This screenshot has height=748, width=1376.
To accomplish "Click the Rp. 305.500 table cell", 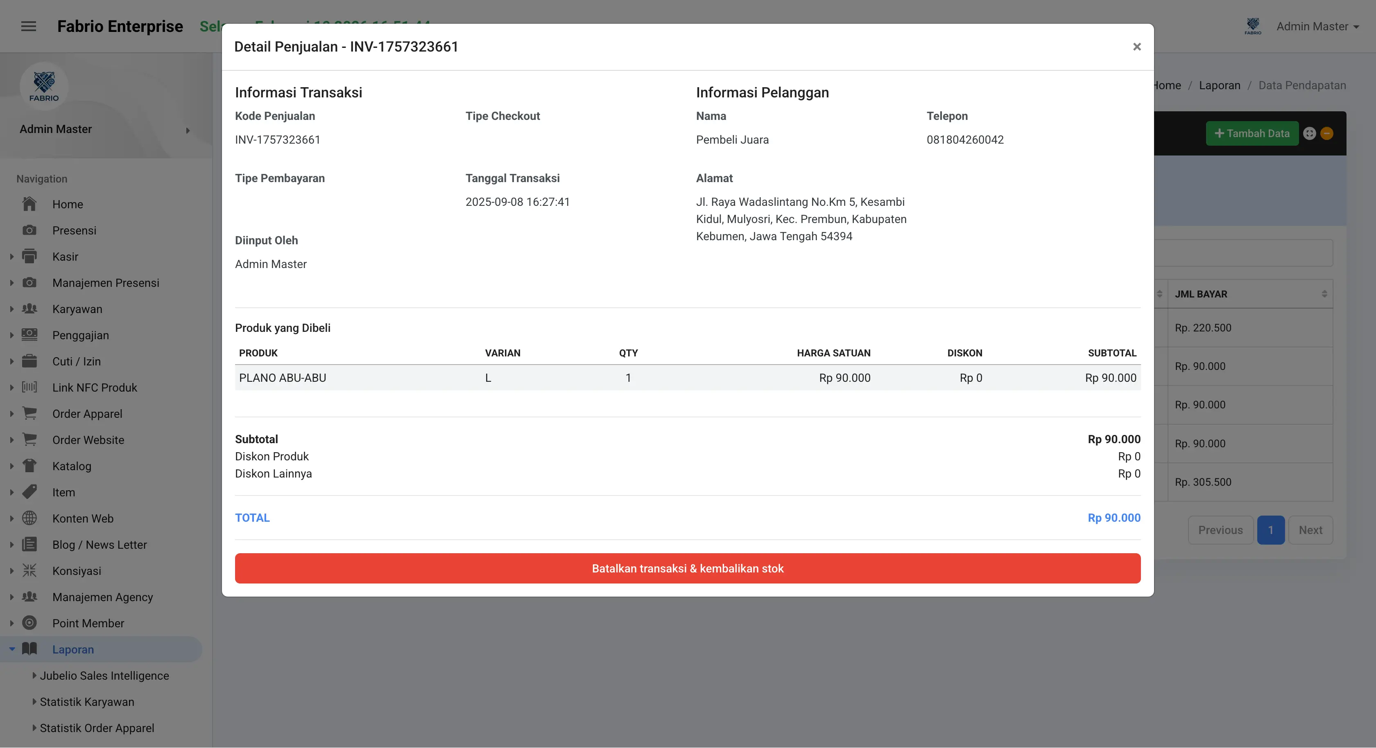I will (1250, 482).
